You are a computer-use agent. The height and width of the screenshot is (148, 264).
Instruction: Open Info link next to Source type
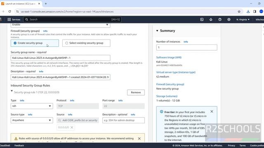click(x=30, y=115)
